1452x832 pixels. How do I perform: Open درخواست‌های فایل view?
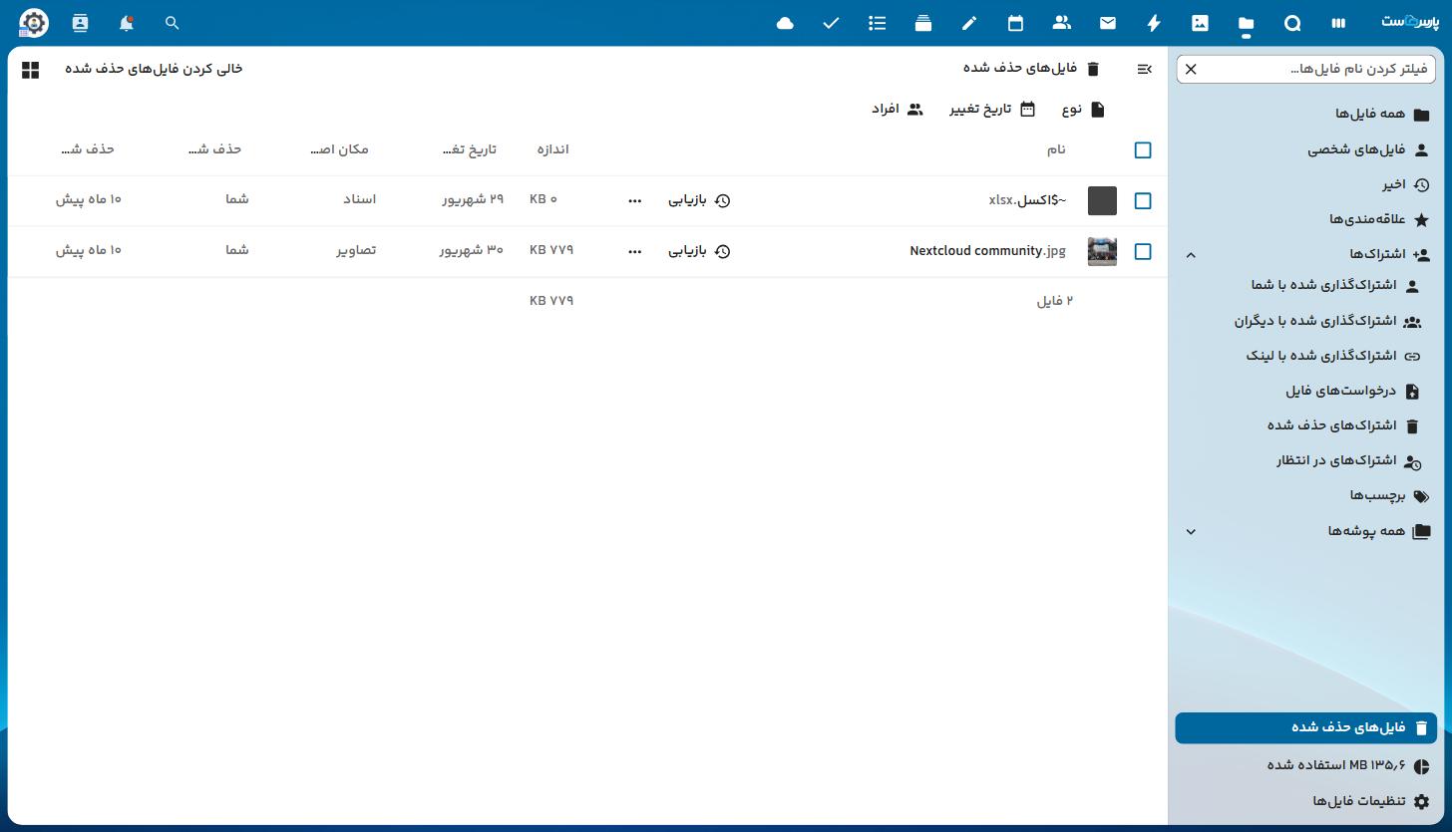(1305, 391)
